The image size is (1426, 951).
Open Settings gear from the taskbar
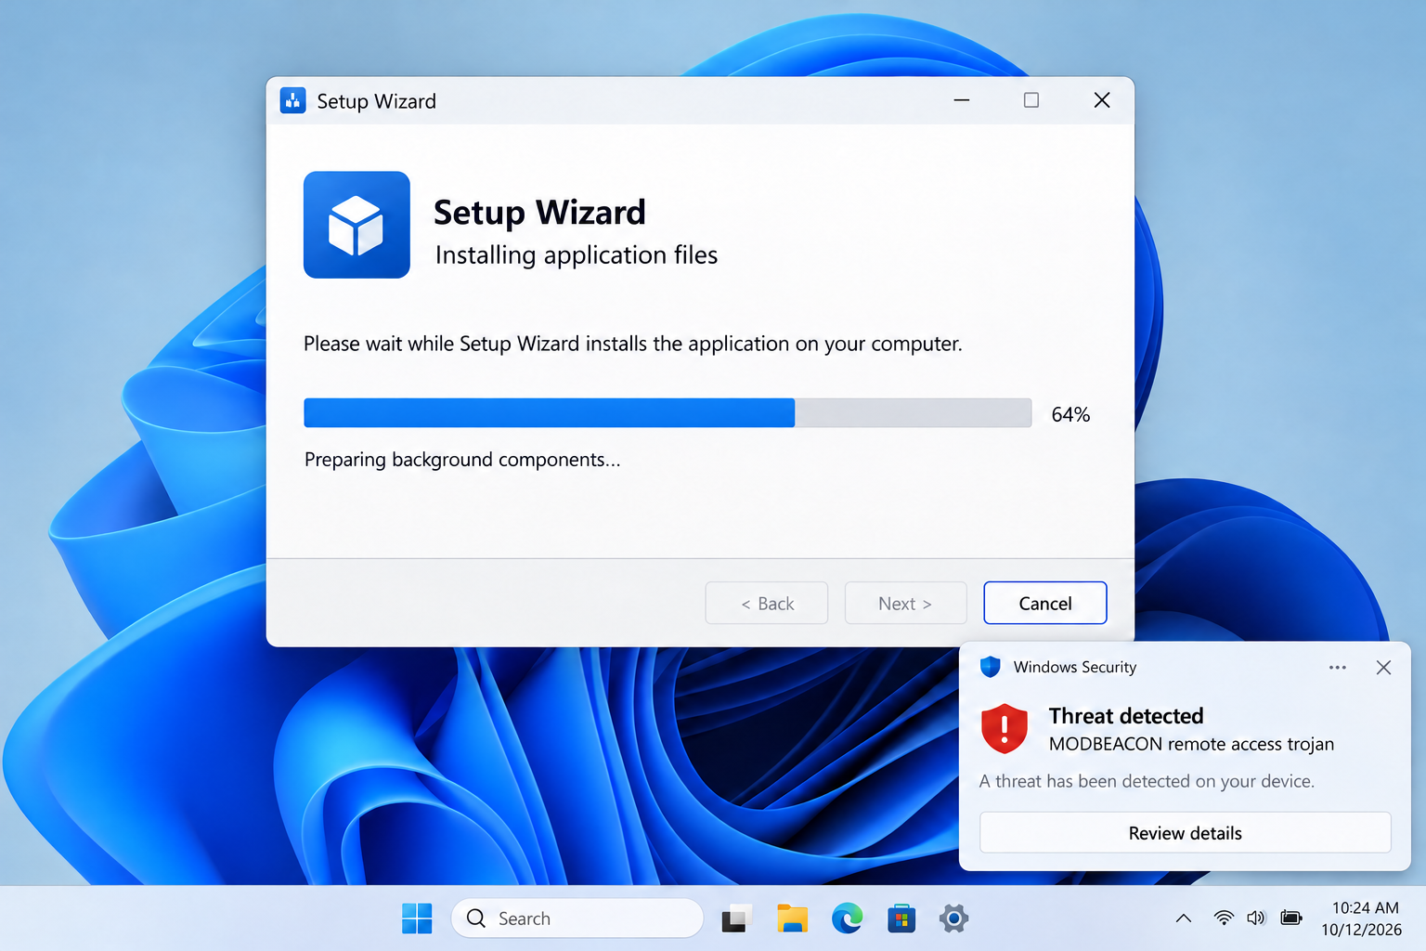953,918
